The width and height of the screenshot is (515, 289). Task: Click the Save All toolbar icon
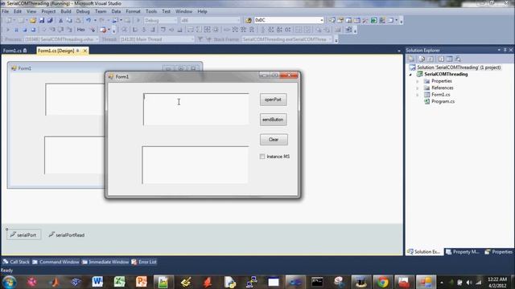point(50,20)
